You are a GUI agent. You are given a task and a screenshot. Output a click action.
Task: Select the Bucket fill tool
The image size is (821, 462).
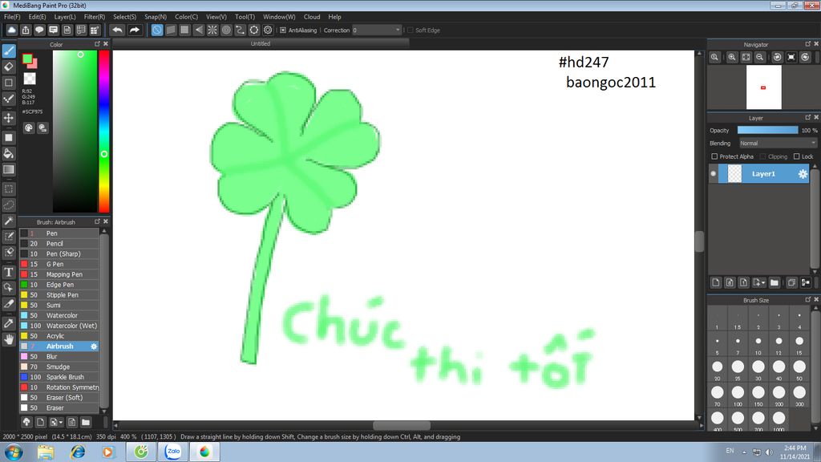pos(8,153)
